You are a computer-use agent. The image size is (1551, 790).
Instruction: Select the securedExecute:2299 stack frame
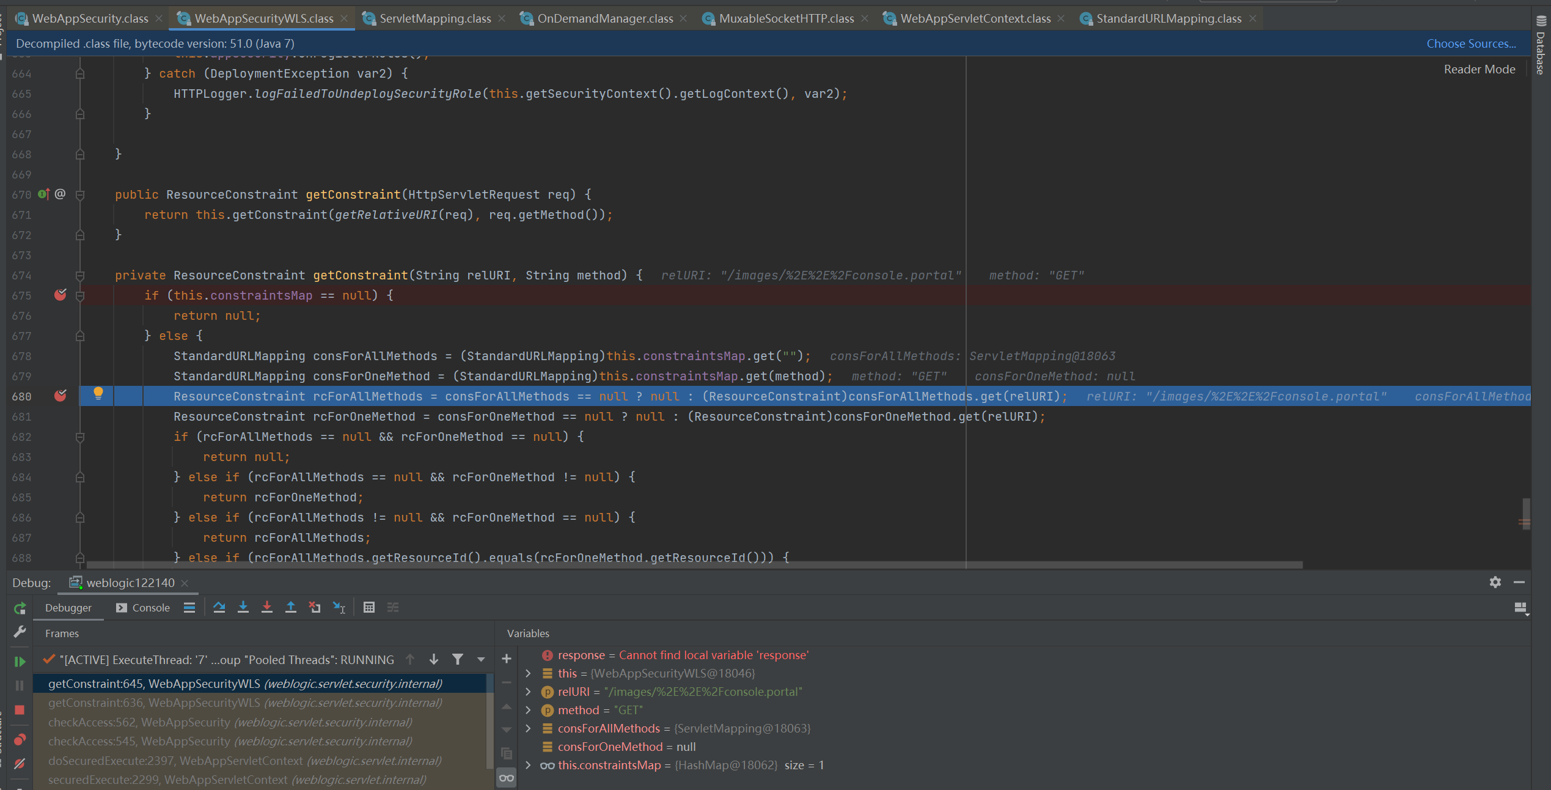pyautogui.click(x=260, y=780)
